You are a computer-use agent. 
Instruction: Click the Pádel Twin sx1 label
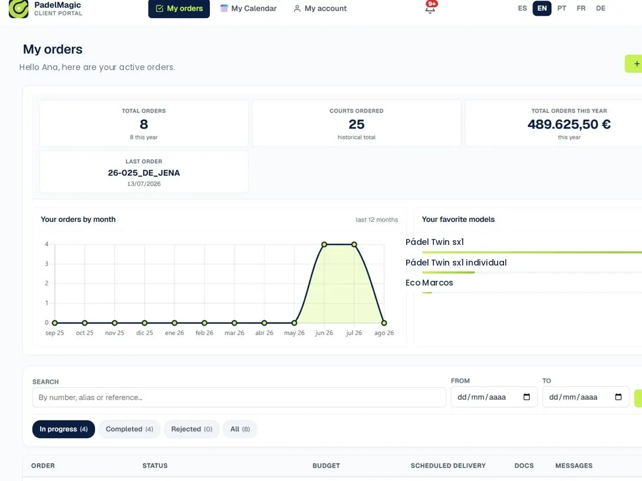coord(434,242)
